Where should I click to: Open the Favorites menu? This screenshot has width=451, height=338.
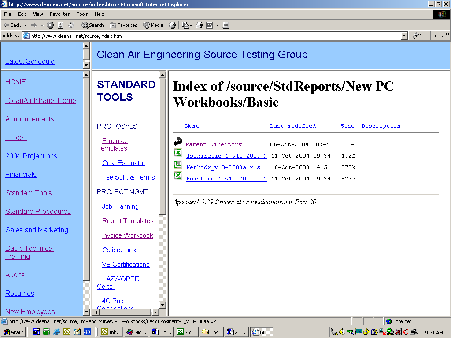tap(59, 14)
